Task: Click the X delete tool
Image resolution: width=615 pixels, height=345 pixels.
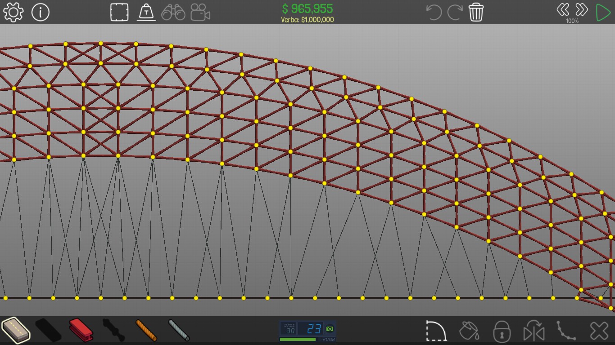Action: (599, 331)
